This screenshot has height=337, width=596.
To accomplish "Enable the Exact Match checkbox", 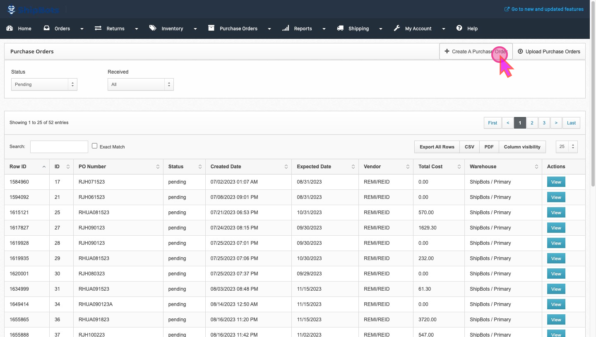I will pos(94,146).
